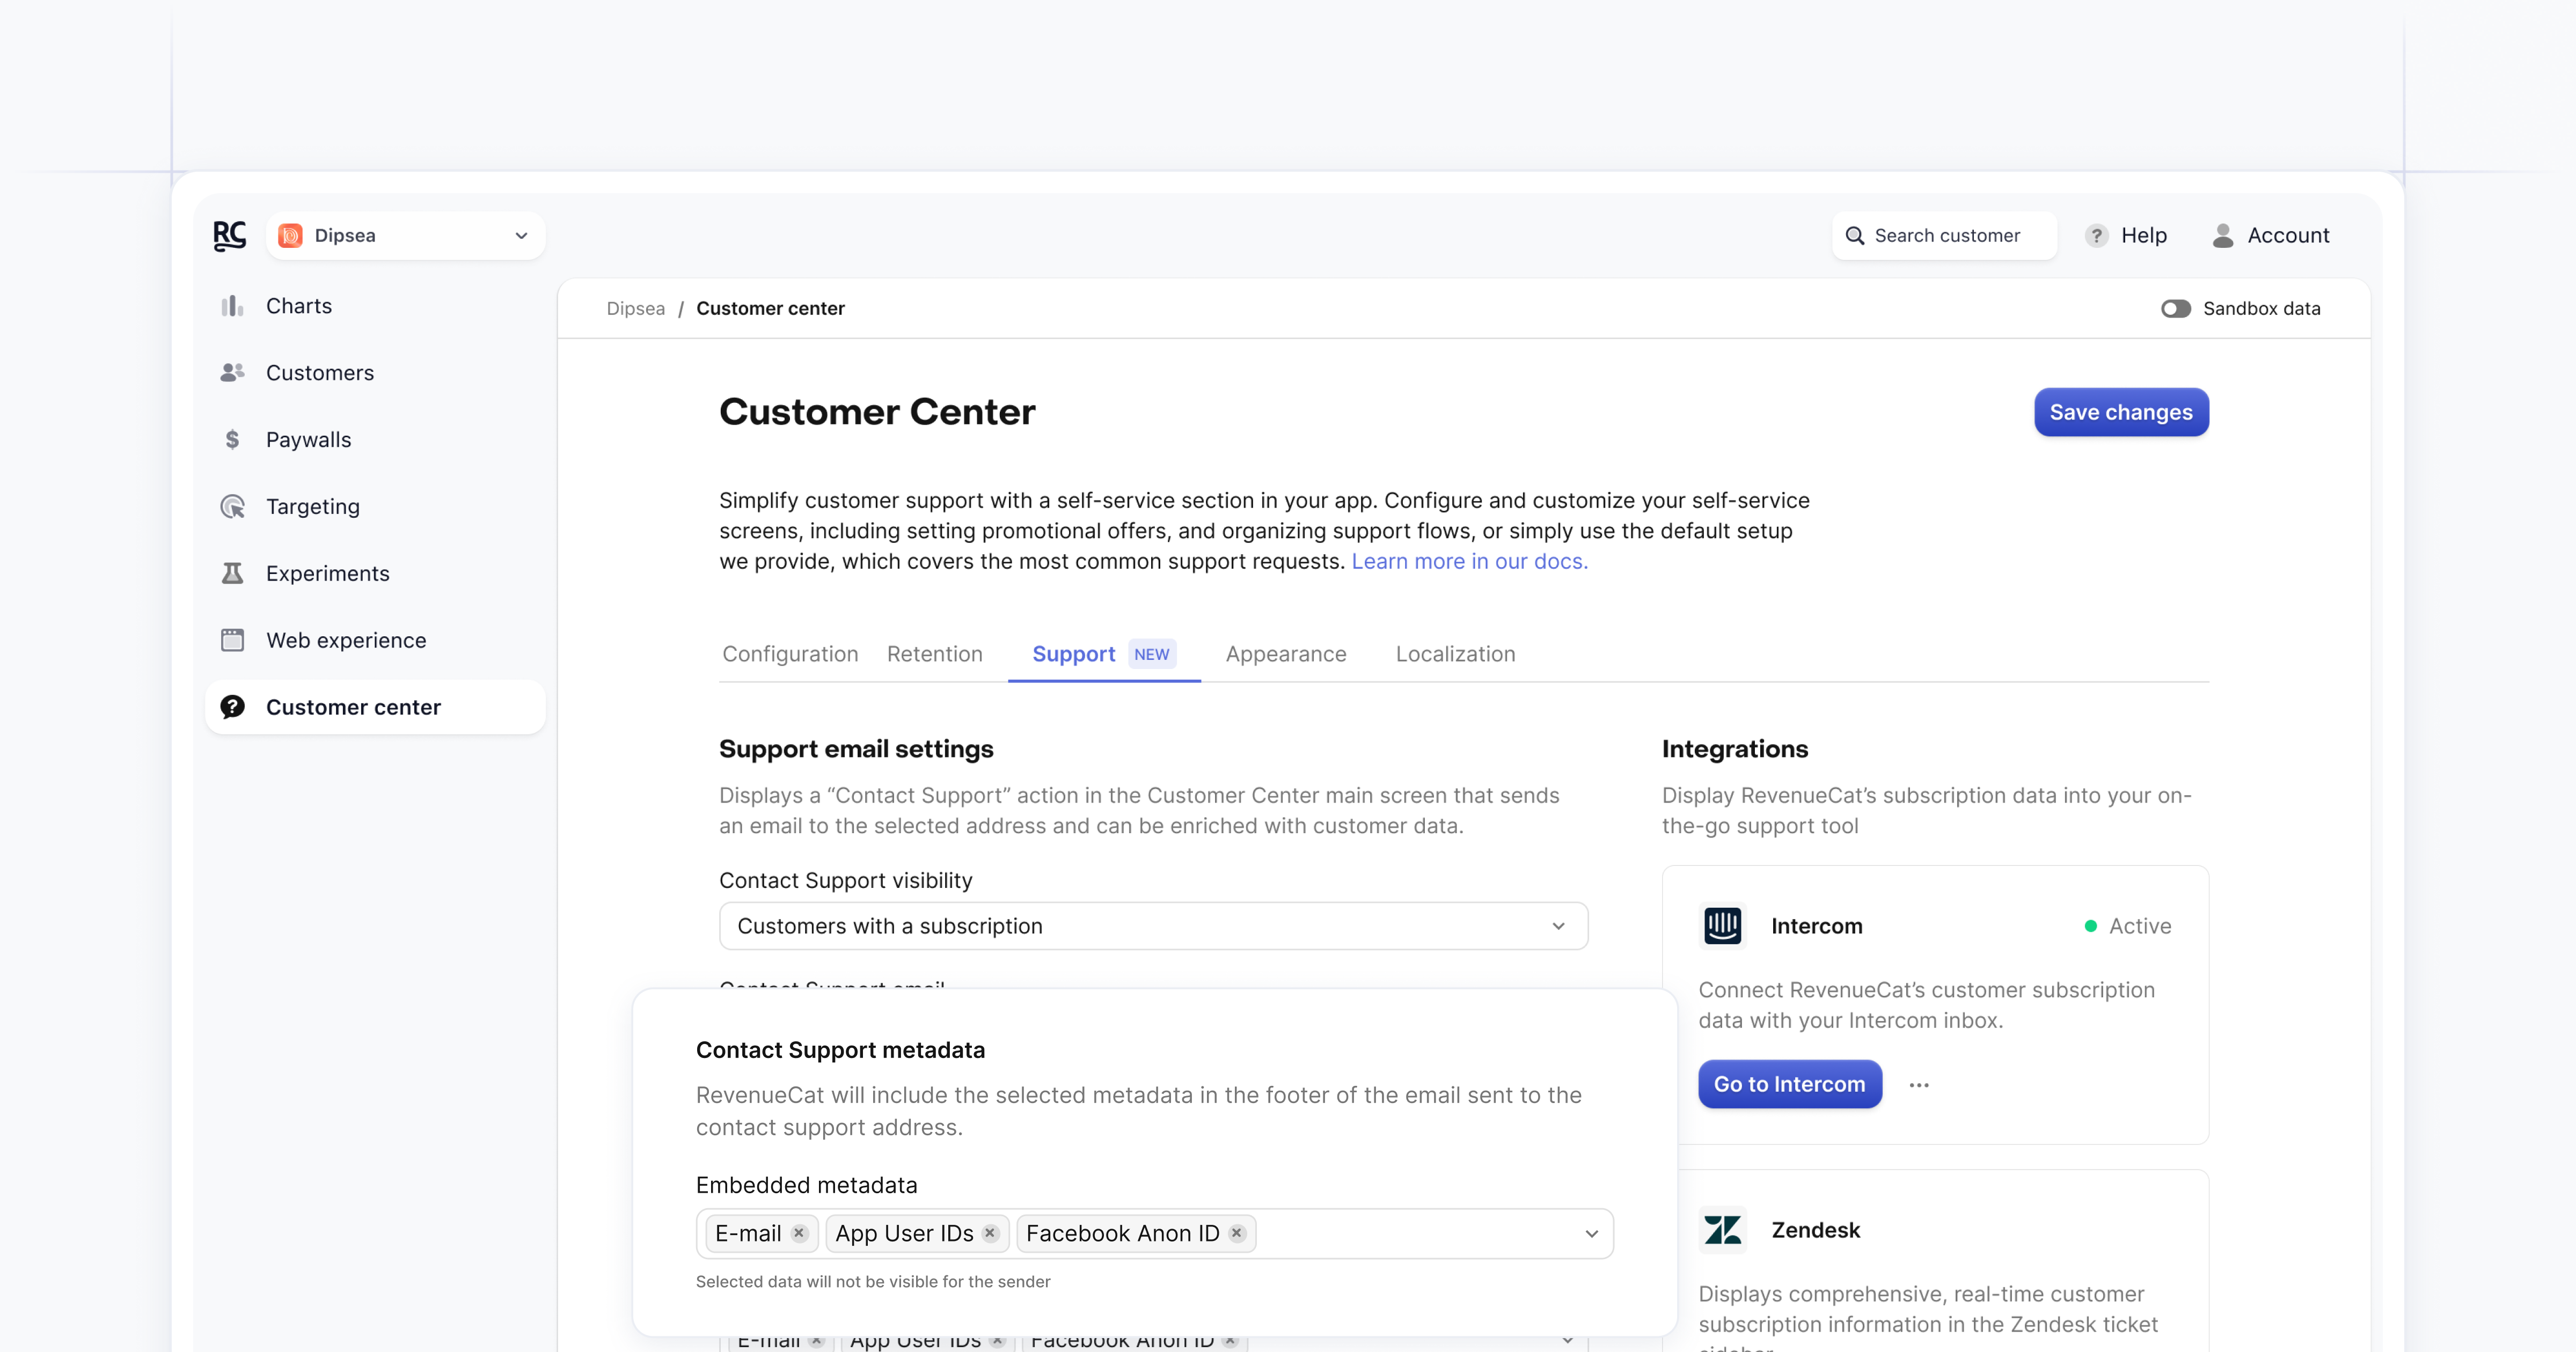Open the Learn more in our docs link

pyautogui.click(x=1469, y=561)
